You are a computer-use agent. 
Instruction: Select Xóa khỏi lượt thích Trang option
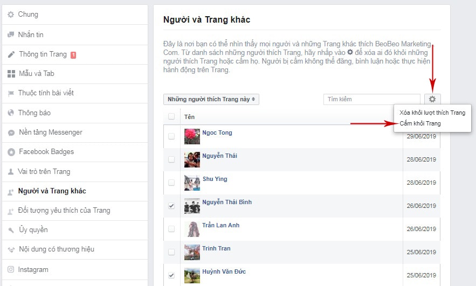click(x=432, y=113)
